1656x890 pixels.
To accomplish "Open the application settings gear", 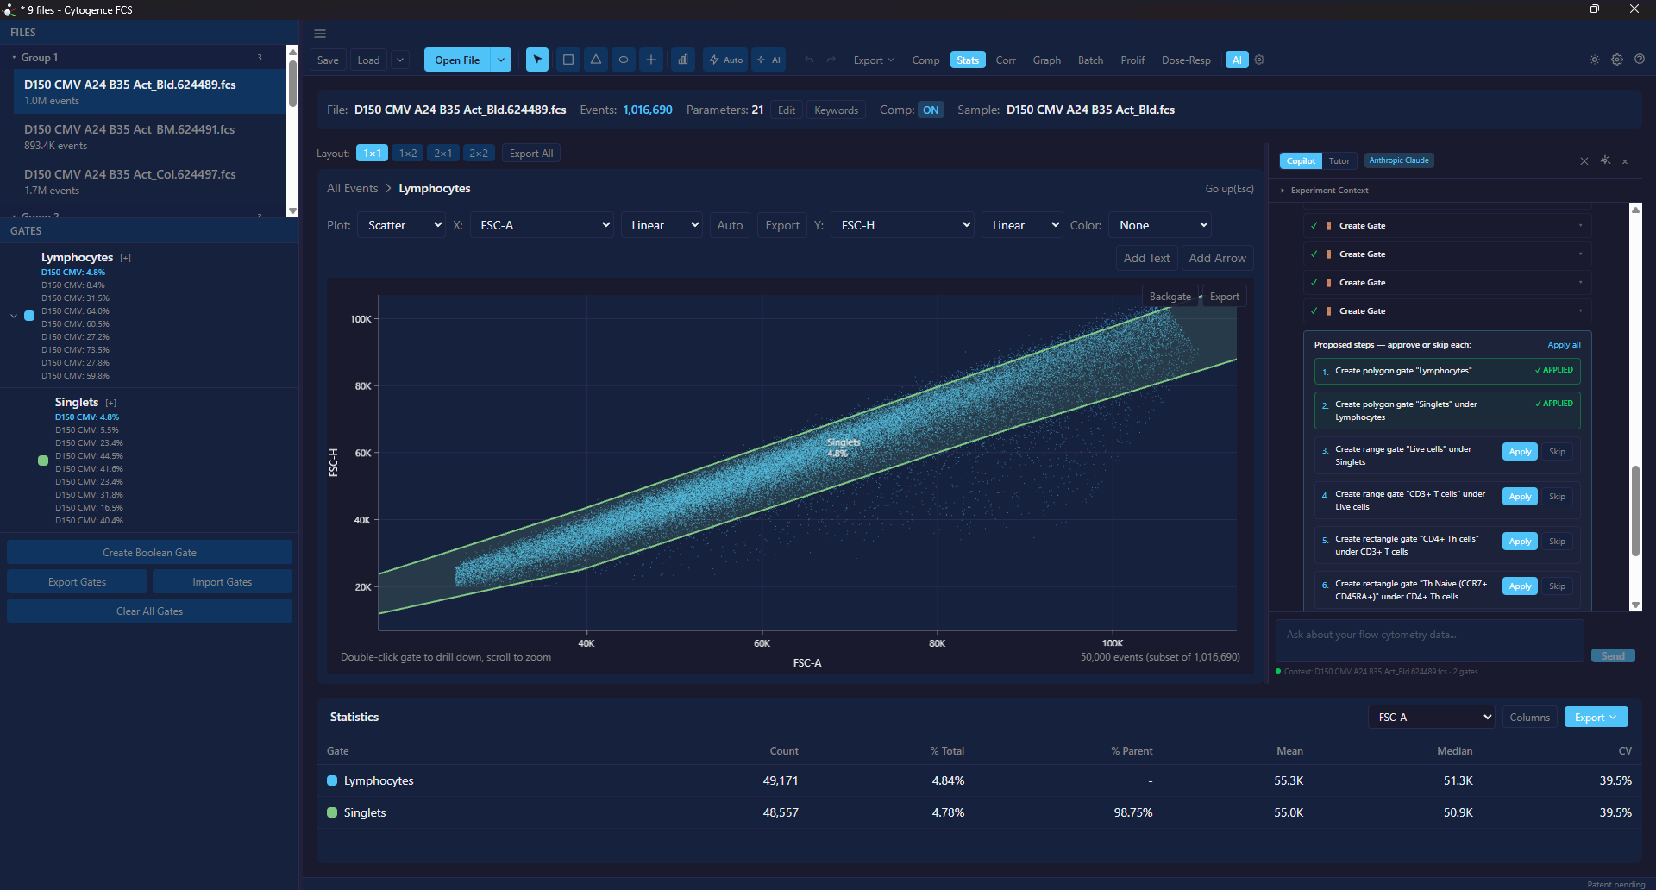I will coord(1617,60).
